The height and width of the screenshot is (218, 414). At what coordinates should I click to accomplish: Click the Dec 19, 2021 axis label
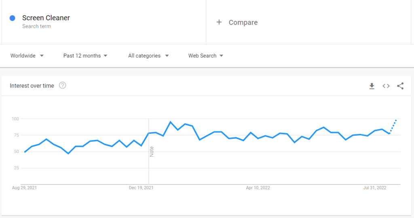pos(141,188)
